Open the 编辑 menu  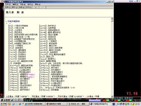coord(15,4)
